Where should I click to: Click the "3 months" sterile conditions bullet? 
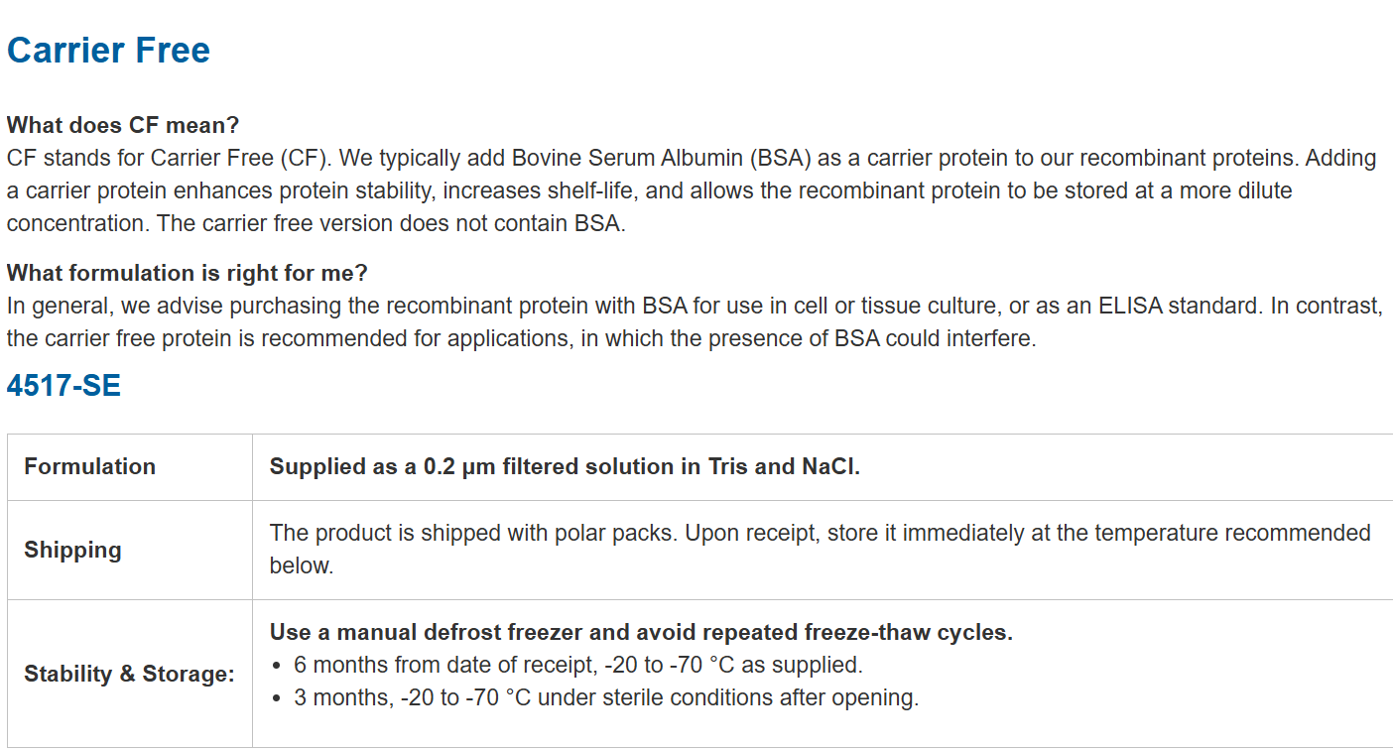605,697
